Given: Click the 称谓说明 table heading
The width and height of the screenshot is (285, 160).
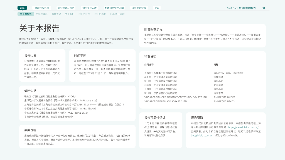Looking at the screenshot, I should click(x=150, y=56).
